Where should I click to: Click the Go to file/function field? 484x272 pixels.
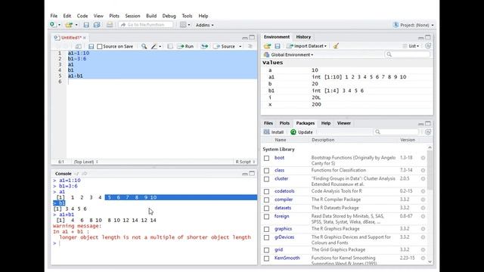[146, 25]
